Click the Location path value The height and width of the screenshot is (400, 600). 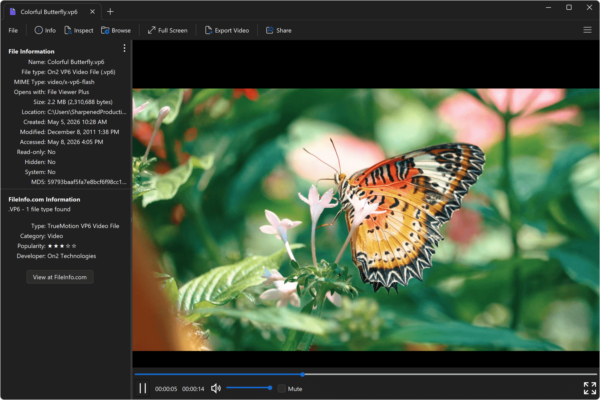(x=87, y=112)
